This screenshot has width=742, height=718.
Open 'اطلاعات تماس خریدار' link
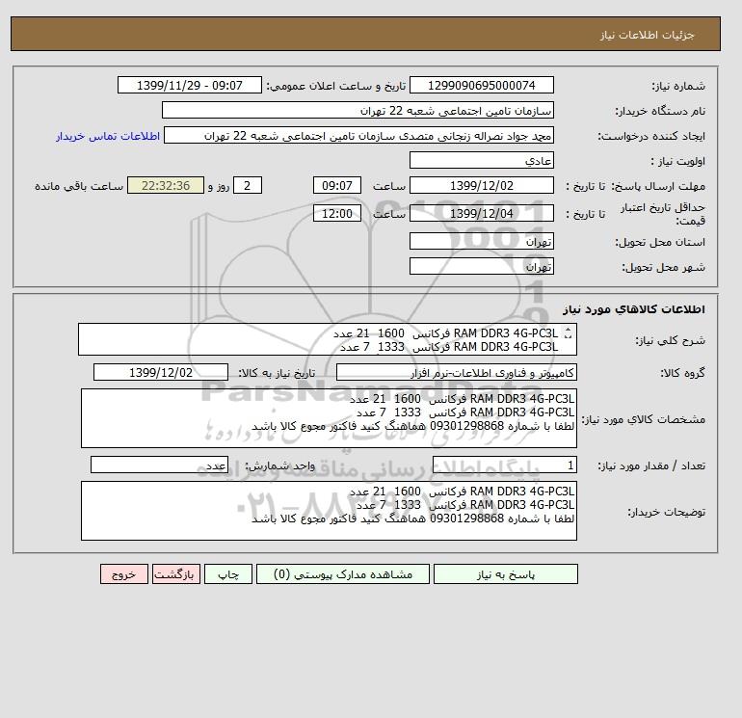[108, 136]
